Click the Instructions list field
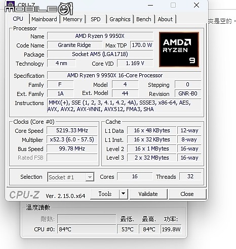236x249 pixels. (x=124, y=106)
